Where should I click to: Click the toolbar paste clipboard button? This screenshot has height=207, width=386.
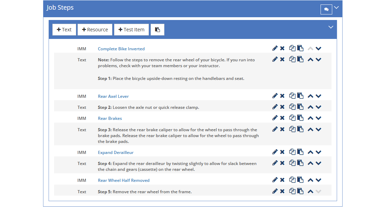[158, 30]
